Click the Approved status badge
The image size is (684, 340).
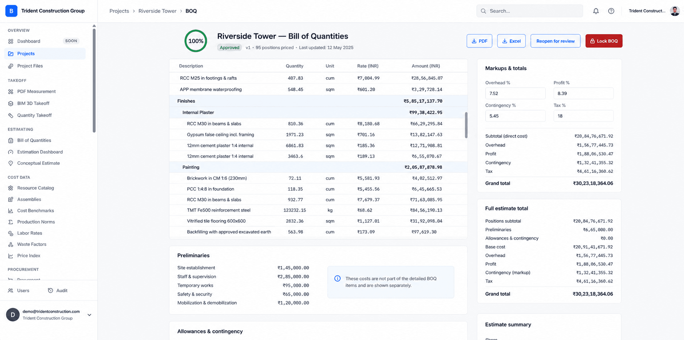[x=230, y=48]
